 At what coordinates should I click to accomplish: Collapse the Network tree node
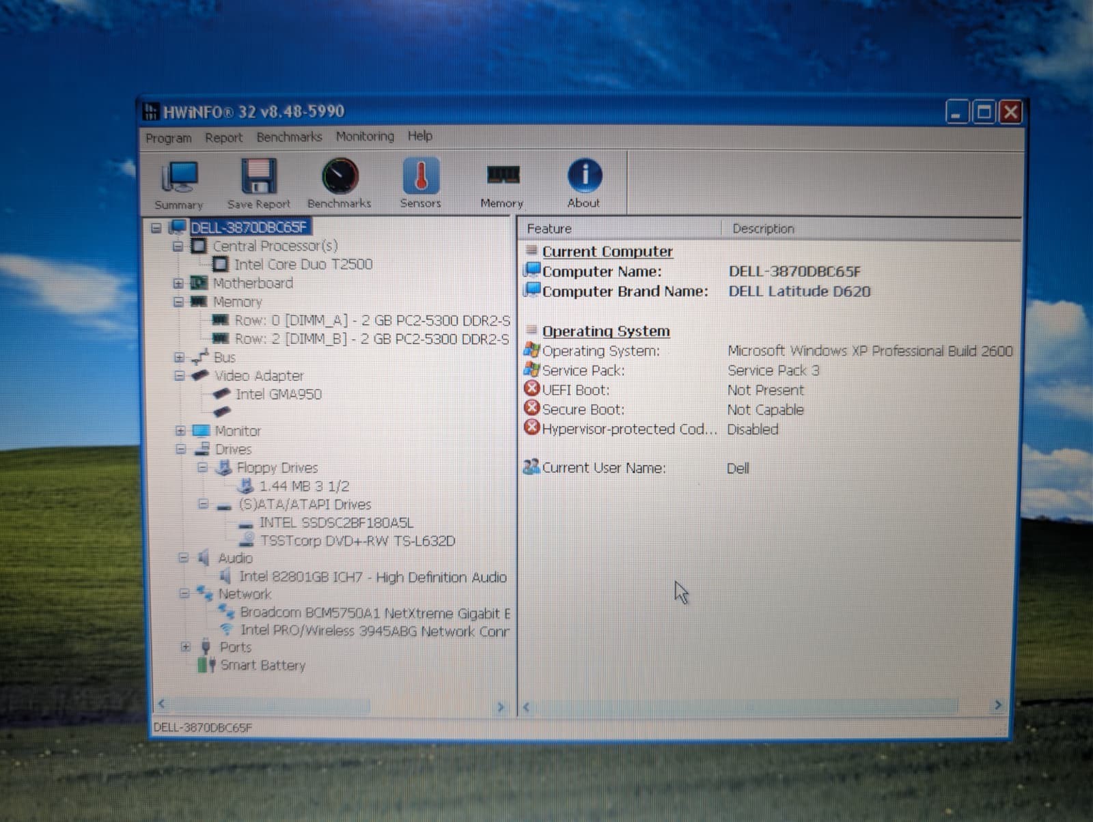point(184,593)
